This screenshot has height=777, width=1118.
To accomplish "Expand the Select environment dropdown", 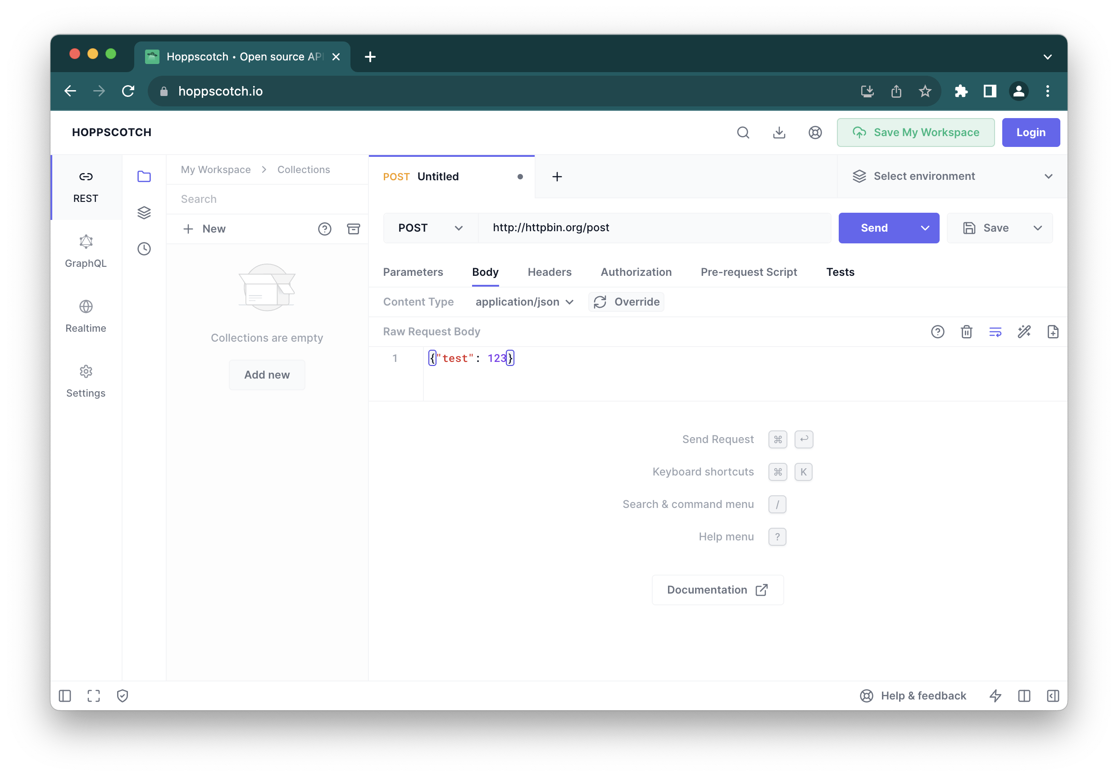I will [x=952, y=176].
